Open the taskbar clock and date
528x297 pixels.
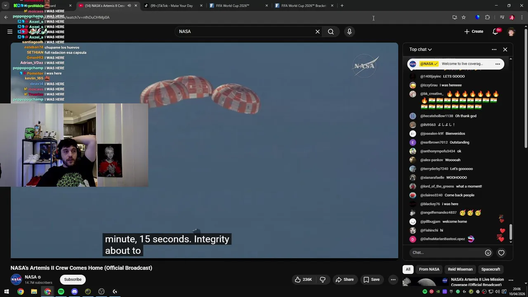pos(516,292)
